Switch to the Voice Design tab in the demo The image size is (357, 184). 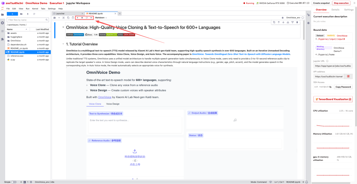point(113,104)
